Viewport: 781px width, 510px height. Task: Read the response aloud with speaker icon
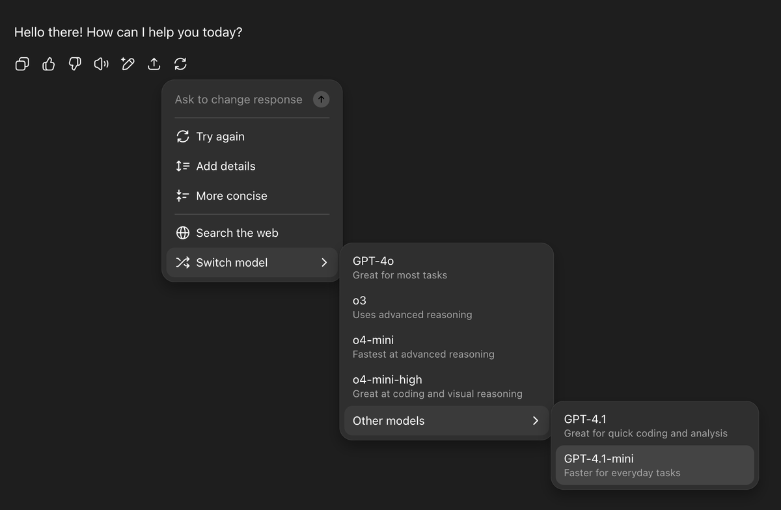pyautogui.click(x=101, y=64)
